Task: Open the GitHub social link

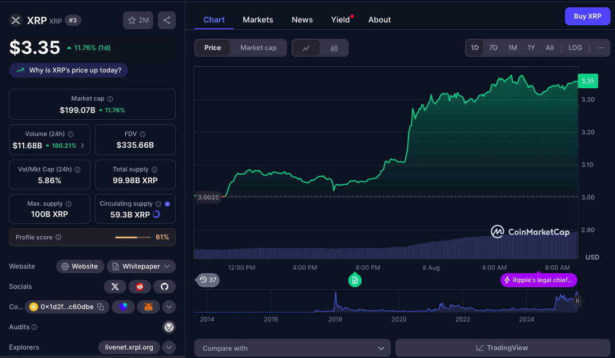Action: click(165, 287)
